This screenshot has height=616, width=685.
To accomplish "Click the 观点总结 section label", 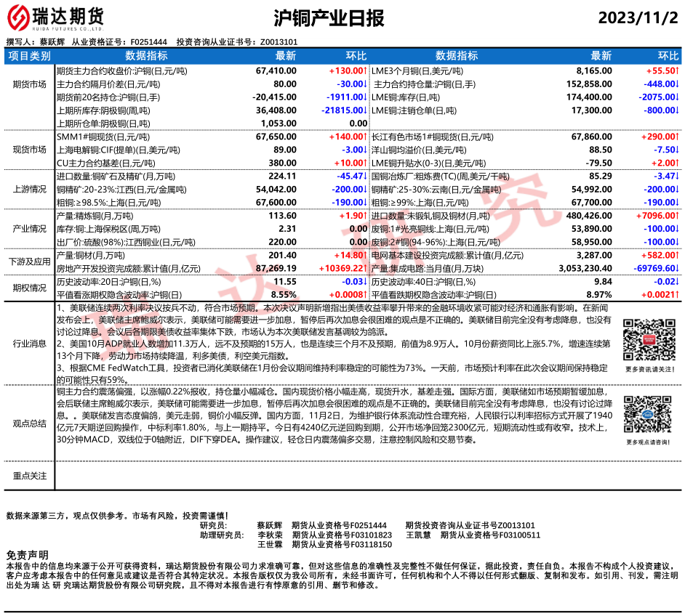I will click(x=30, y=423).
